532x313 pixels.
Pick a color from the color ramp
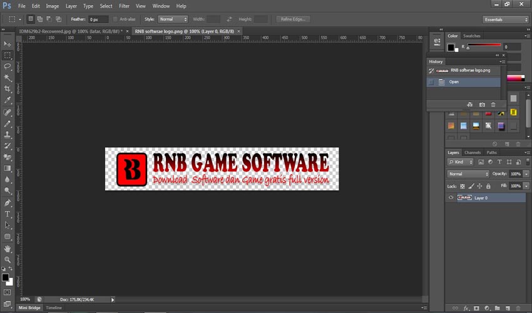[516, 78]
